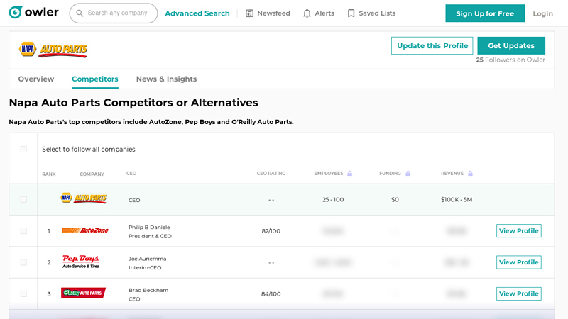Click the Alerts bell icon
Image resolution: width=568 pixels, height=319 pixels.
click(x=307, y=13)
